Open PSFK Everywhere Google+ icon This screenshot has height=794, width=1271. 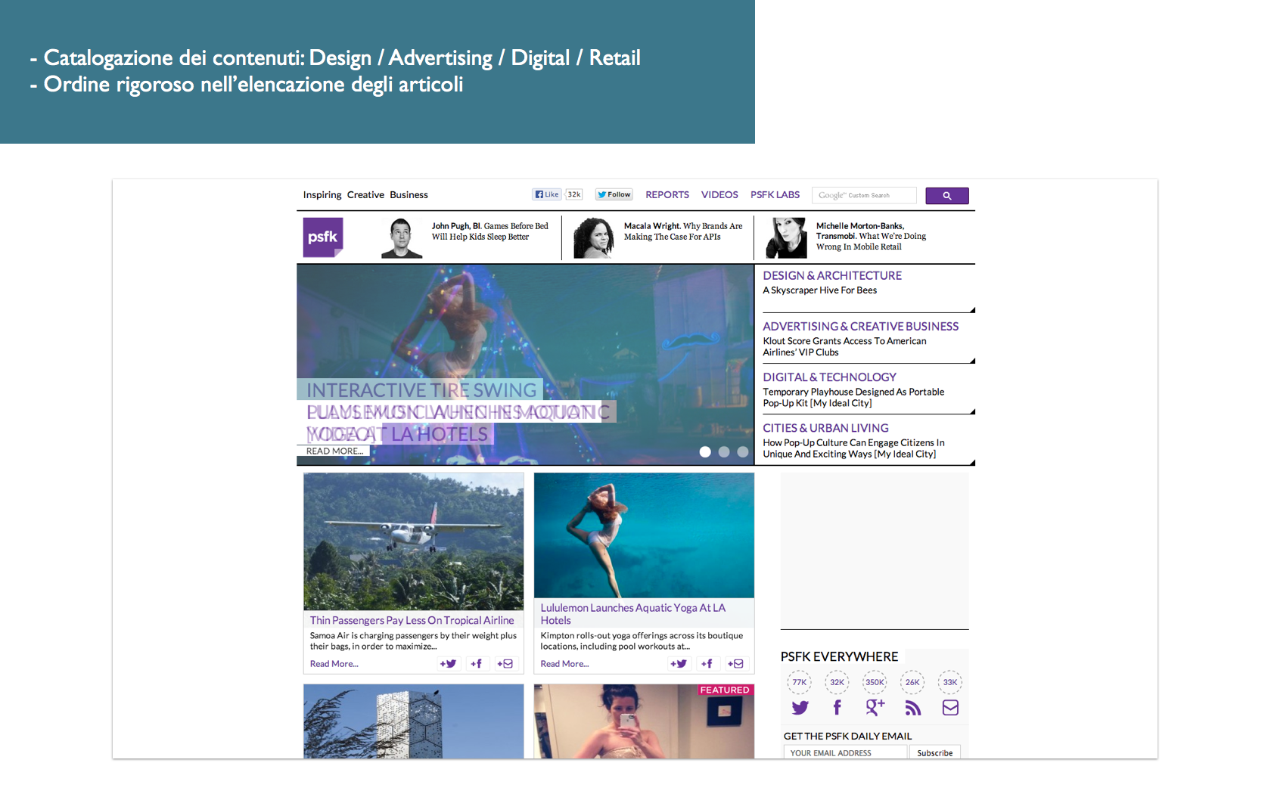tap(875, 708)
